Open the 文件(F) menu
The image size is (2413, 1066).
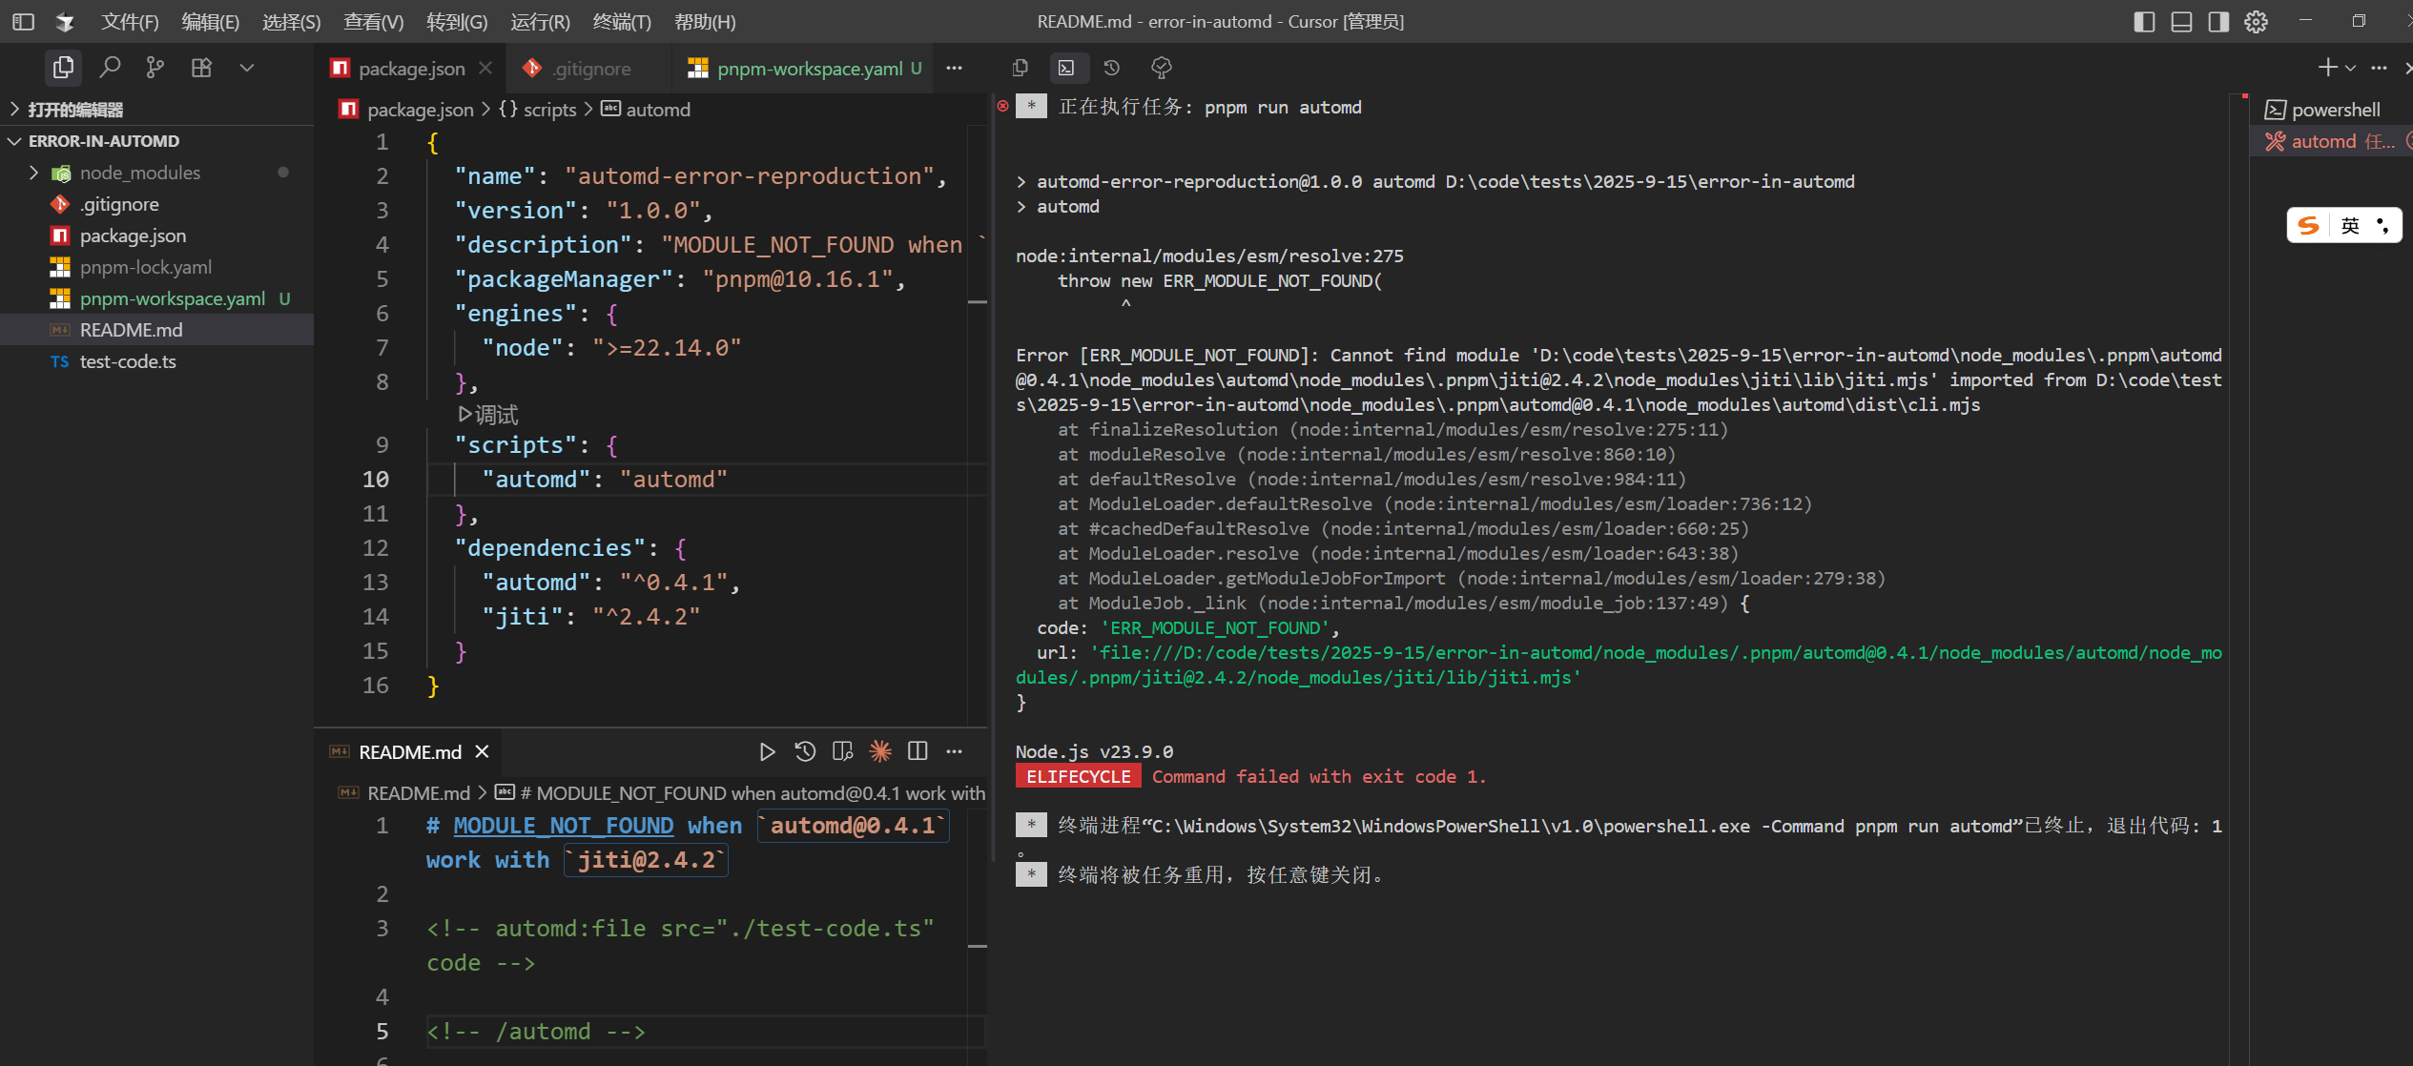[130, 21]
